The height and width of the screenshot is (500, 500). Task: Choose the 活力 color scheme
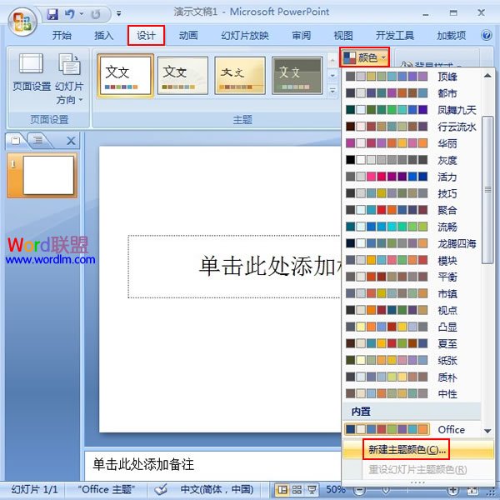[x=412, y=177]
